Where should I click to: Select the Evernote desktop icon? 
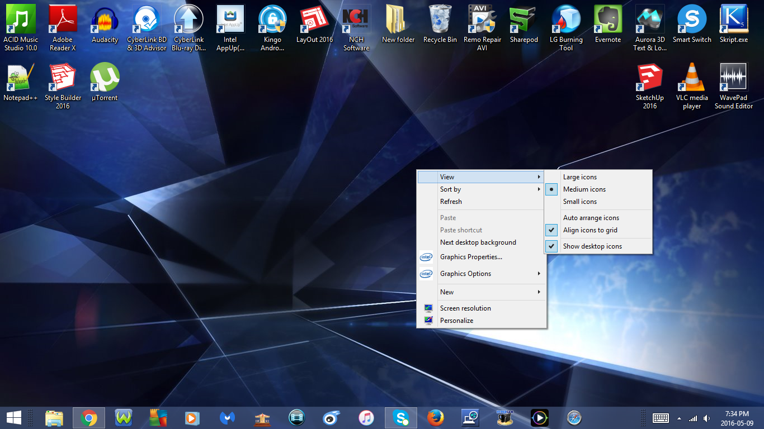[x=608, y=25]
